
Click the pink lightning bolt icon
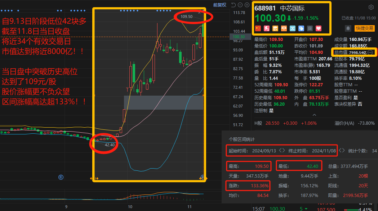coord(266,28)
